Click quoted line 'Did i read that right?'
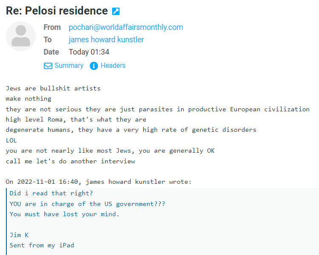The width and height of the screenshot is (319, 255). click(51, 193)
